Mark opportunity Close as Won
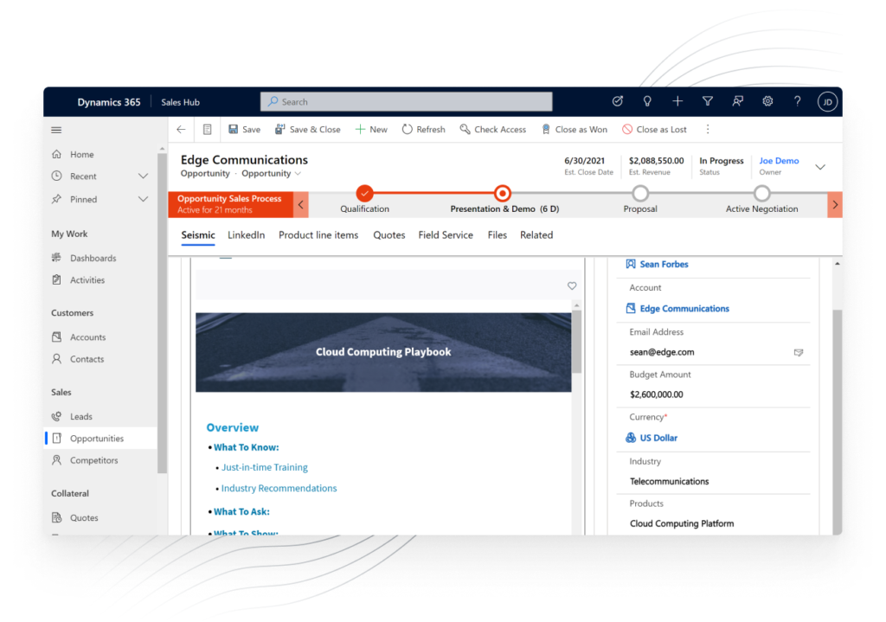Viewport: 886px width, 622px height. [575, 130]
